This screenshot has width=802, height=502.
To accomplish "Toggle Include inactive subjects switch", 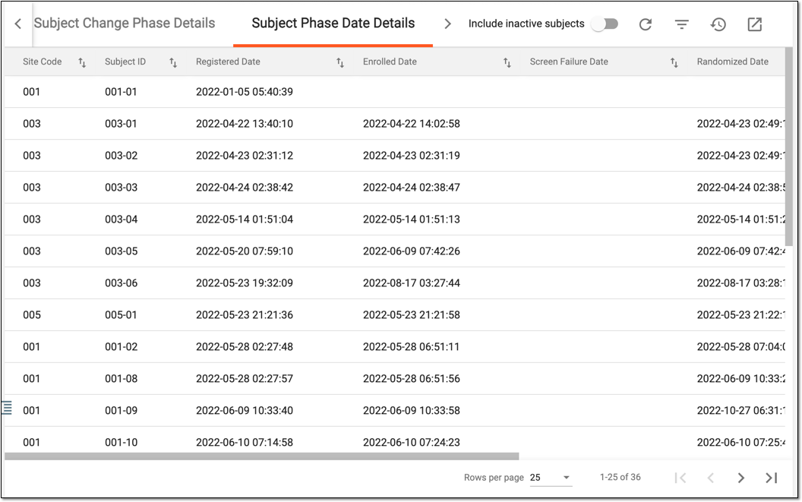I will pyautogui.click(x=605, y=24).
